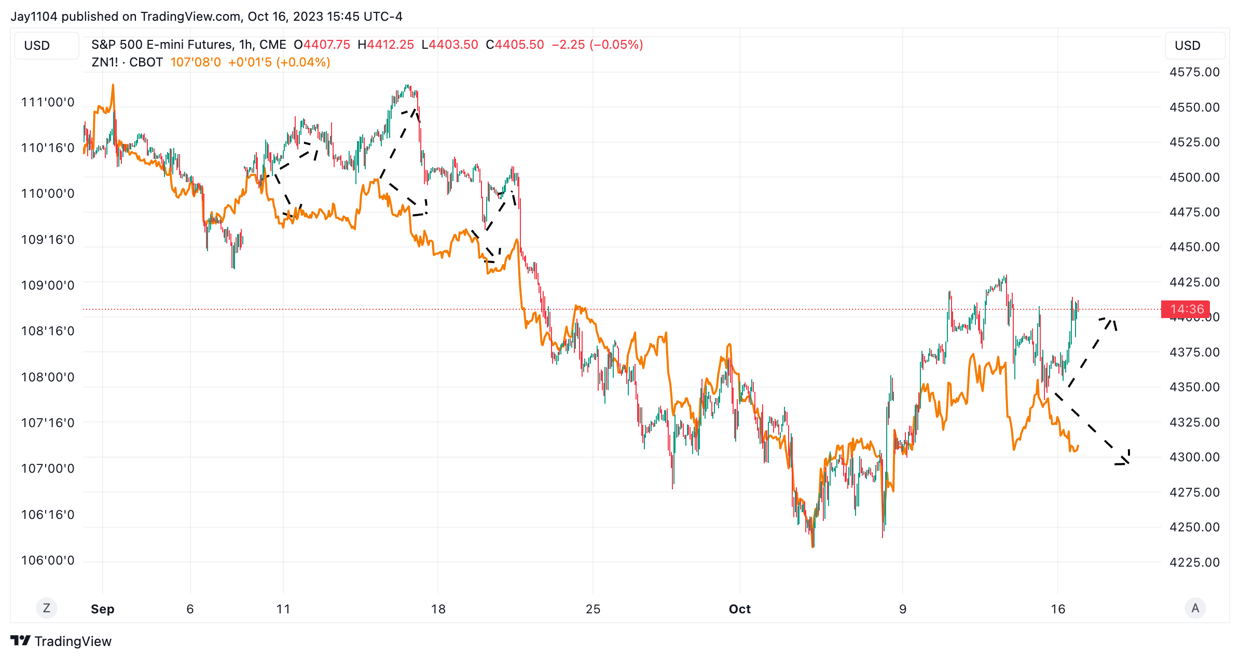This screenshot has width=1240, height=659.
Task: Click the 18 date on time axis
Action: point(438,609)
